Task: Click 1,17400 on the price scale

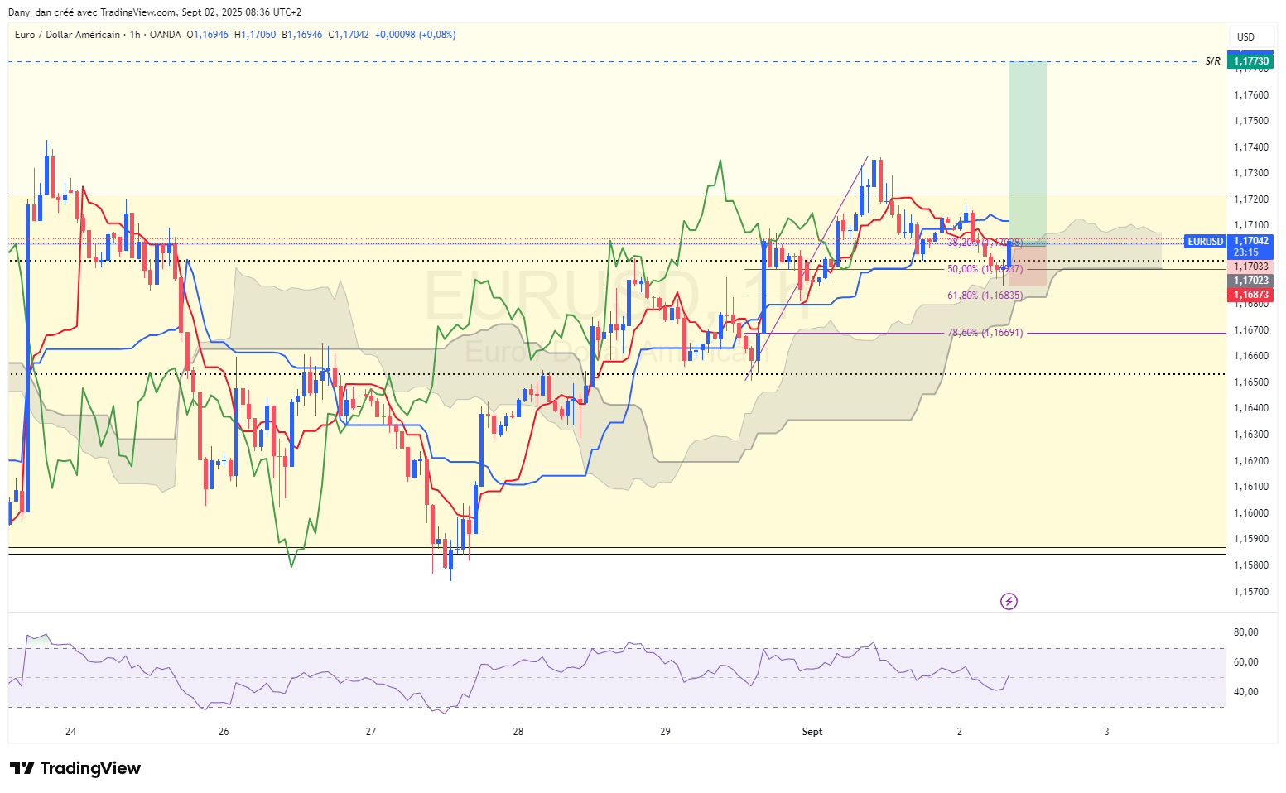Action: [x=1251, y=147]
